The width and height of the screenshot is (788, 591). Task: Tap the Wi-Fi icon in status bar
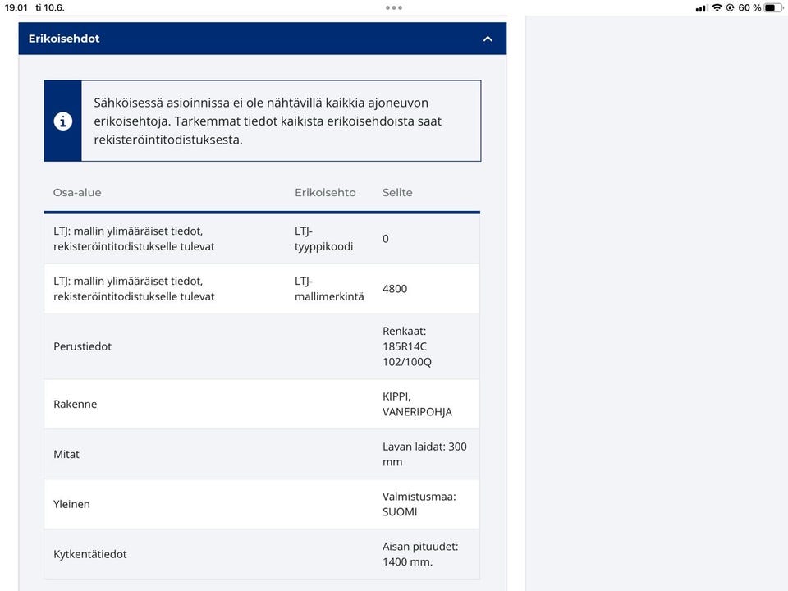[717, 7]
